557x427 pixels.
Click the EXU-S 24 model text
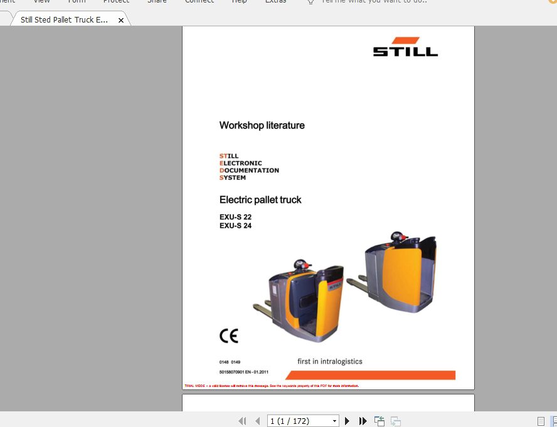tap(235, 225)
